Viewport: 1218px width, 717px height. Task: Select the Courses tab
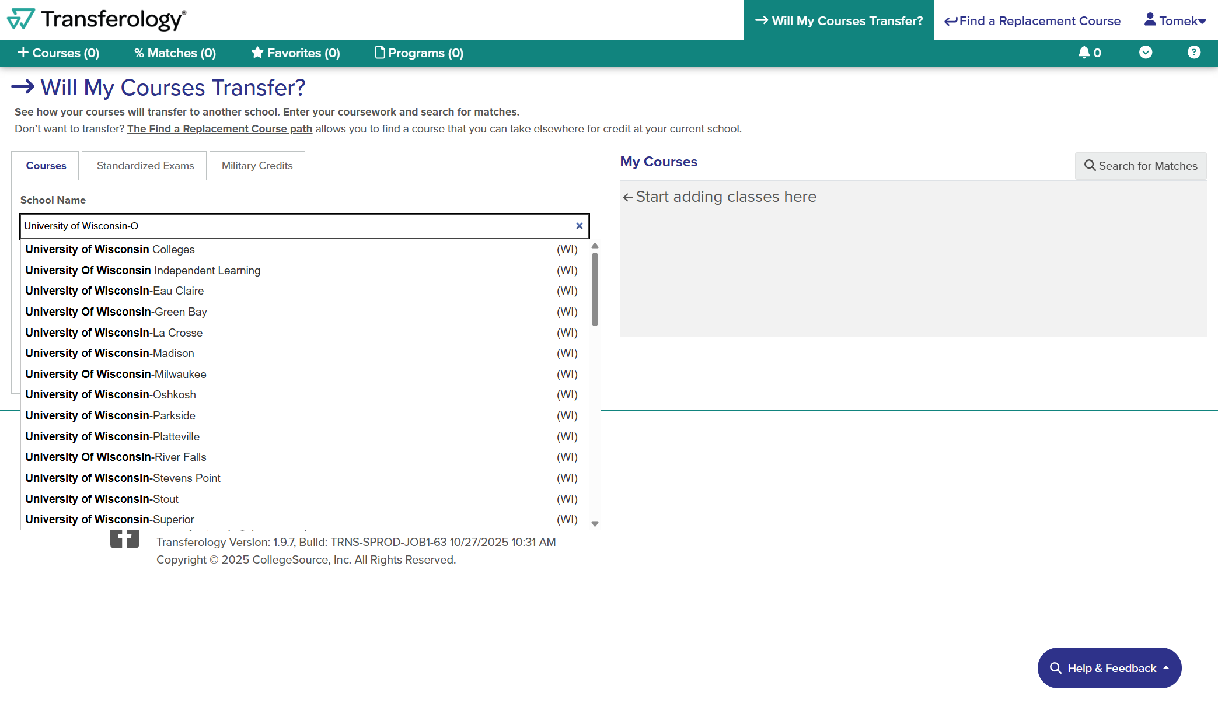[46, 166]
